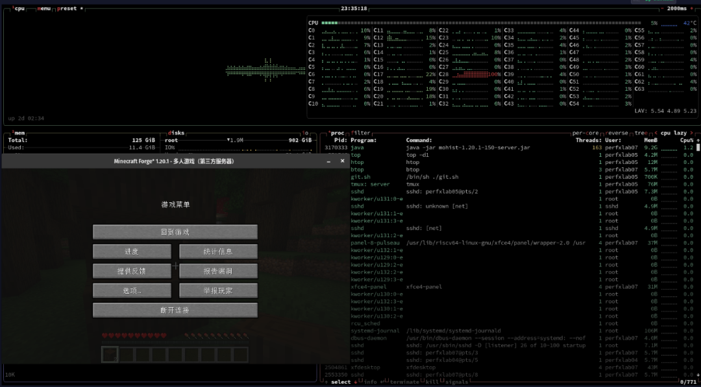The height and width of the screenshot is (387, 701).
Task: Click the 'Threads:' column header
Action: tap(588, 140)
